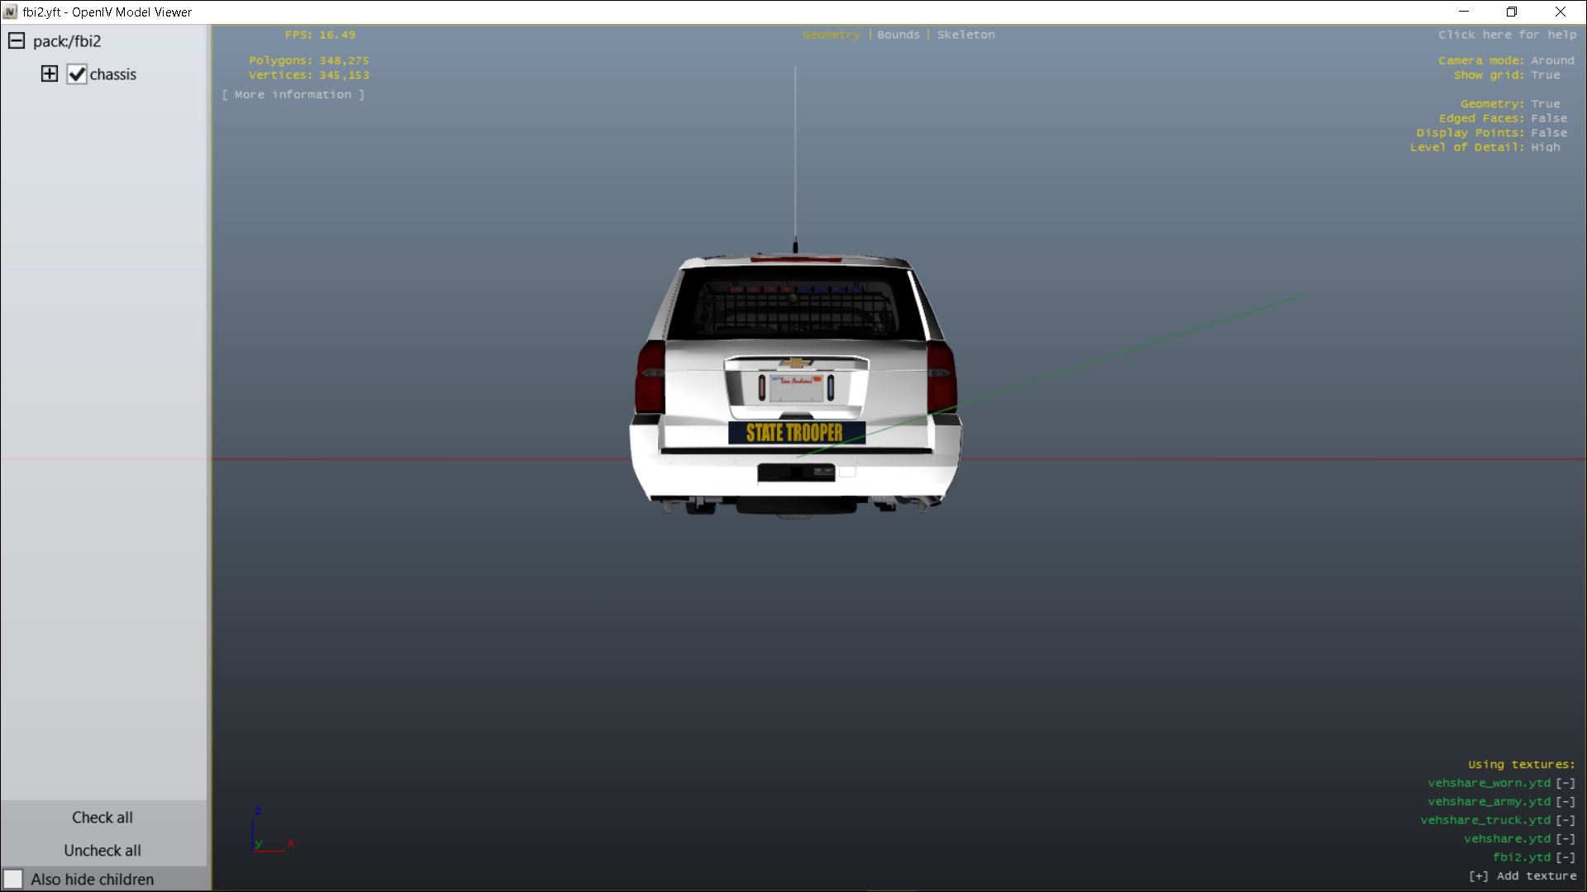The height and width of the screenshot is (892, 1587).
Task: Remove the vehshare_army.ytd texture using [-]
Action: point(1565,801)
